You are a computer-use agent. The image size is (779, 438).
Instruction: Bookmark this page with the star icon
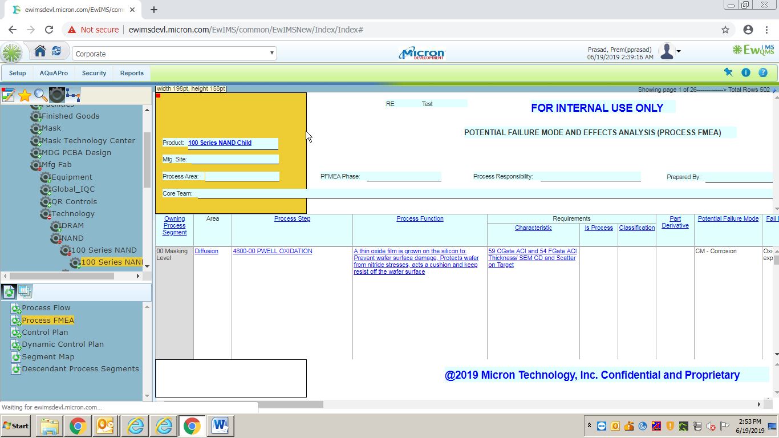tap(725, 30)
